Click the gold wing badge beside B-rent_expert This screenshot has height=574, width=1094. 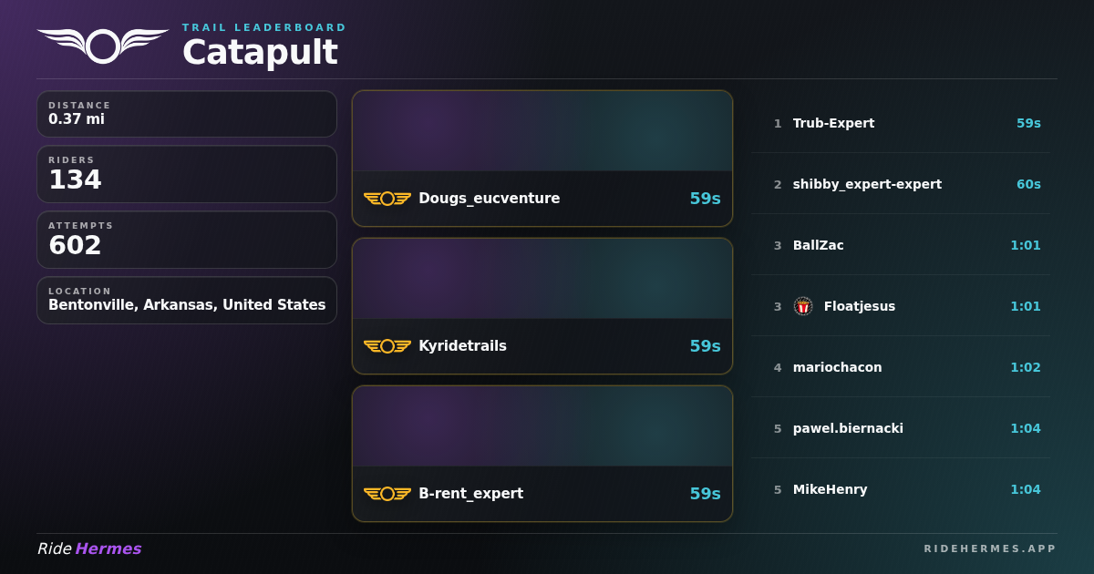tap(387, 494)
